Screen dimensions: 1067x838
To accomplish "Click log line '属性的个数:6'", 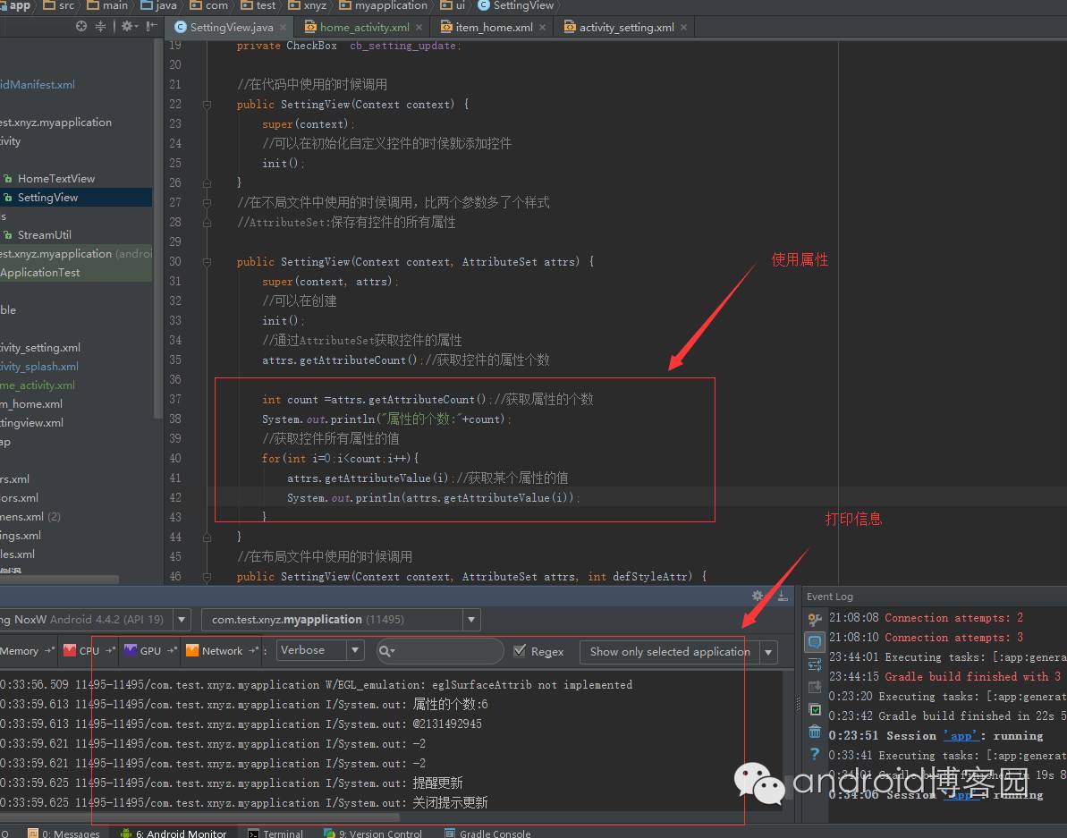I will 243,705.
